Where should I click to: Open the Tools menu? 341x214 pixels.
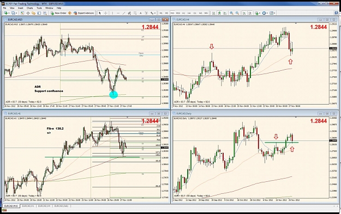[x=39, y=8]
